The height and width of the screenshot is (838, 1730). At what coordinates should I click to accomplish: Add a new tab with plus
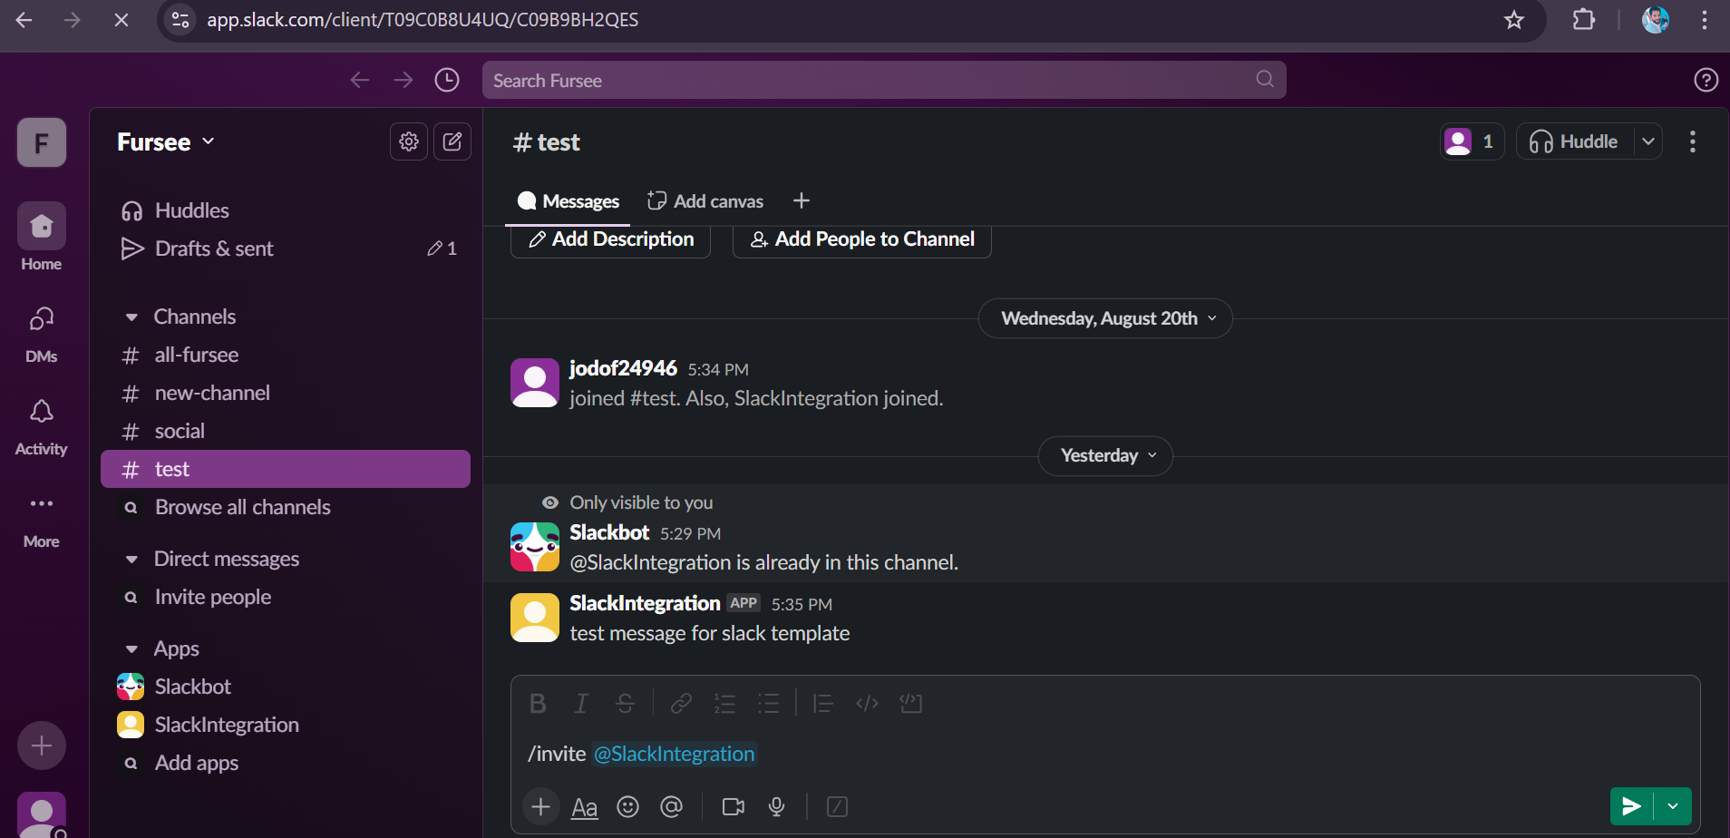point(802,201)
